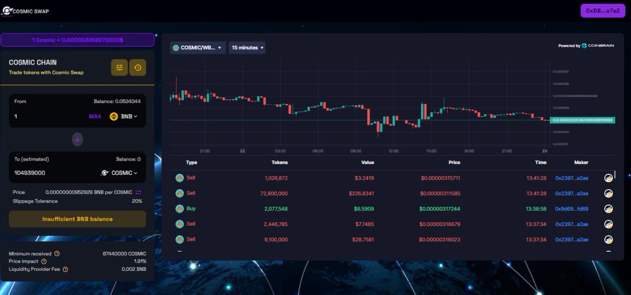Image resolution: width=631 pixels, height=295 pixels.
Task: Click token icon on 72,800,000 sell row
Action: [x=179, y=193]
